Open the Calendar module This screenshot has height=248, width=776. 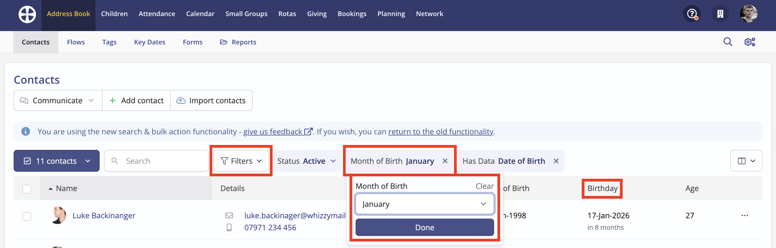[x=200, y=14]
